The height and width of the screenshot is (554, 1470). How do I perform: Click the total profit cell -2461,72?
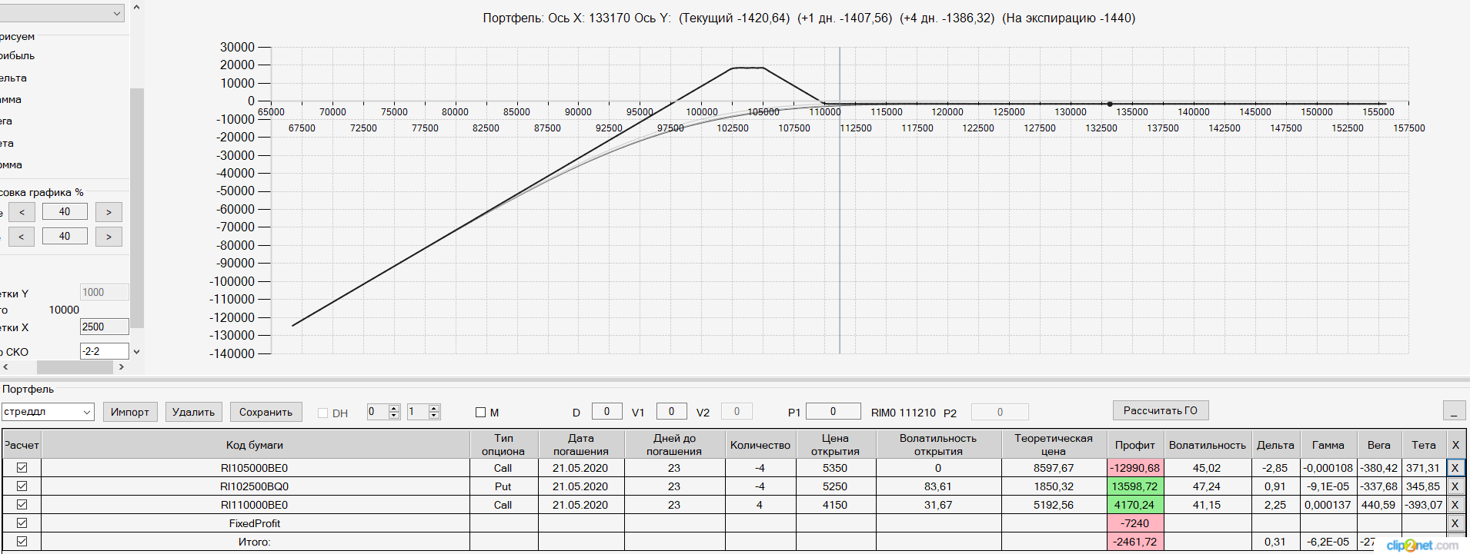(x=1135, y=542)
